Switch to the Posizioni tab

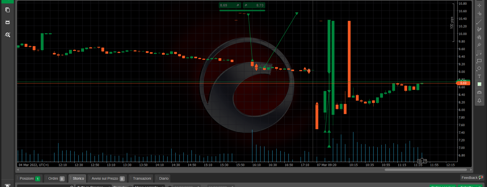(29, 178)
